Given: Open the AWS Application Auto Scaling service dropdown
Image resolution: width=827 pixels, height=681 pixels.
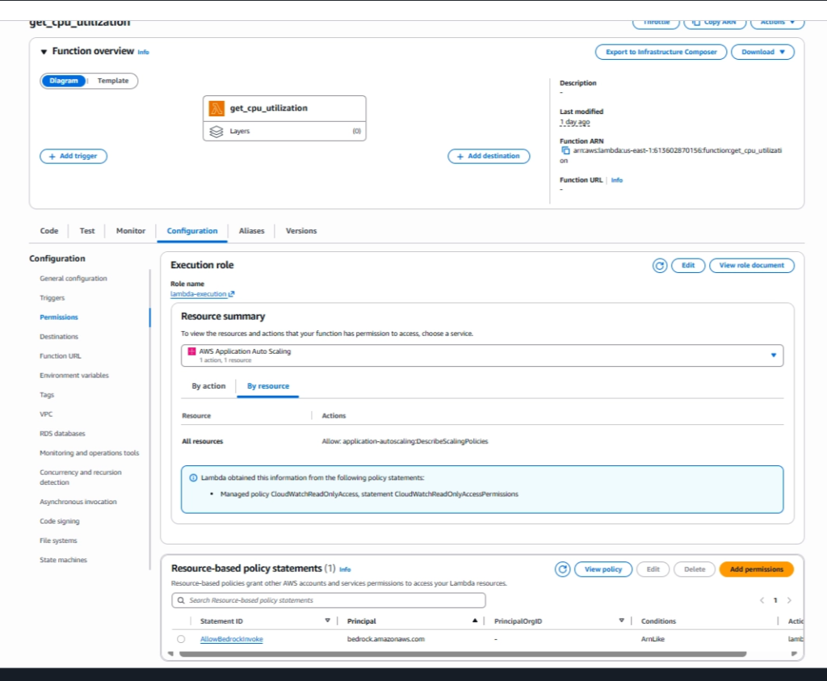Looking at the screenshot, I should (x=481, y=355).
